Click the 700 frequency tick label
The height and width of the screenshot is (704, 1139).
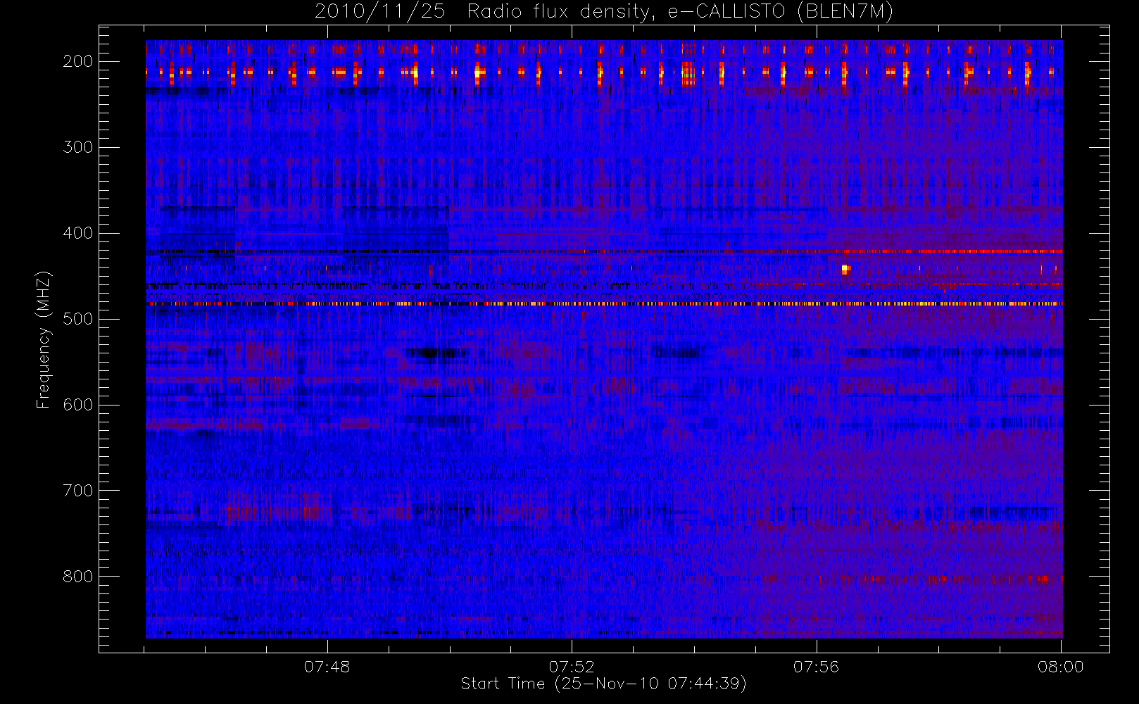[x=78, y=491]
